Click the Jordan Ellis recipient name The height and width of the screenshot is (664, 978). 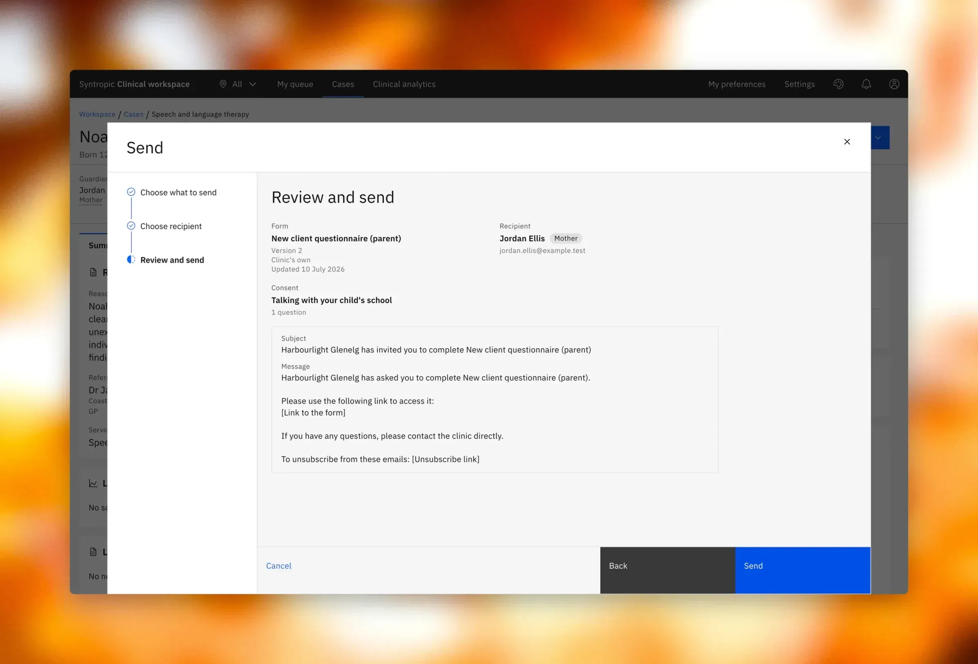pyautogui.click(x=522, y=238)
